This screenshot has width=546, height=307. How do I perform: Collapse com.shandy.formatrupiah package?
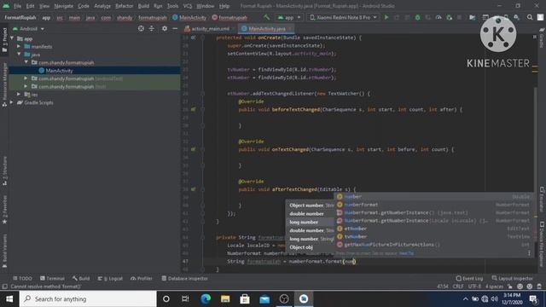point(26,62)
